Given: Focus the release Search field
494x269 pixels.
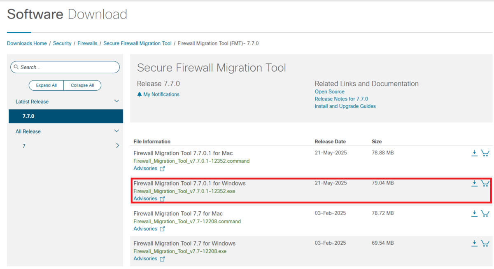Looking at the screenshot, I should [x=65, y=67].
